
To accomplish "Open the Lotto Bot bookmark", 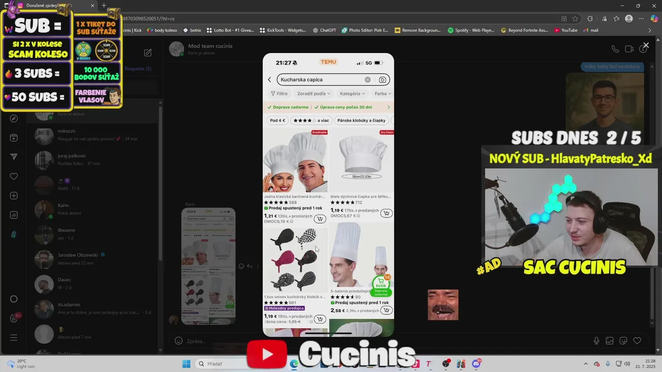I will [x=231, y=30].
